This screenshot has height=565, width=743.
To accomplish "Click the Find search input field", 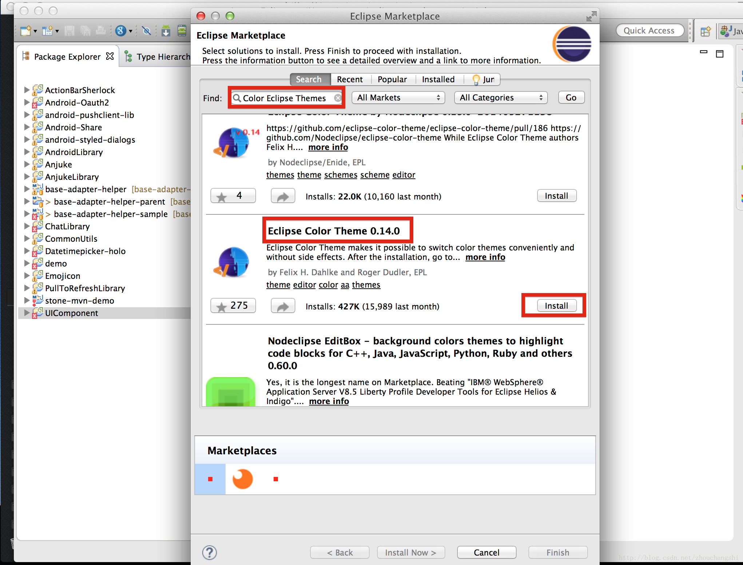I will coord(287,98).
